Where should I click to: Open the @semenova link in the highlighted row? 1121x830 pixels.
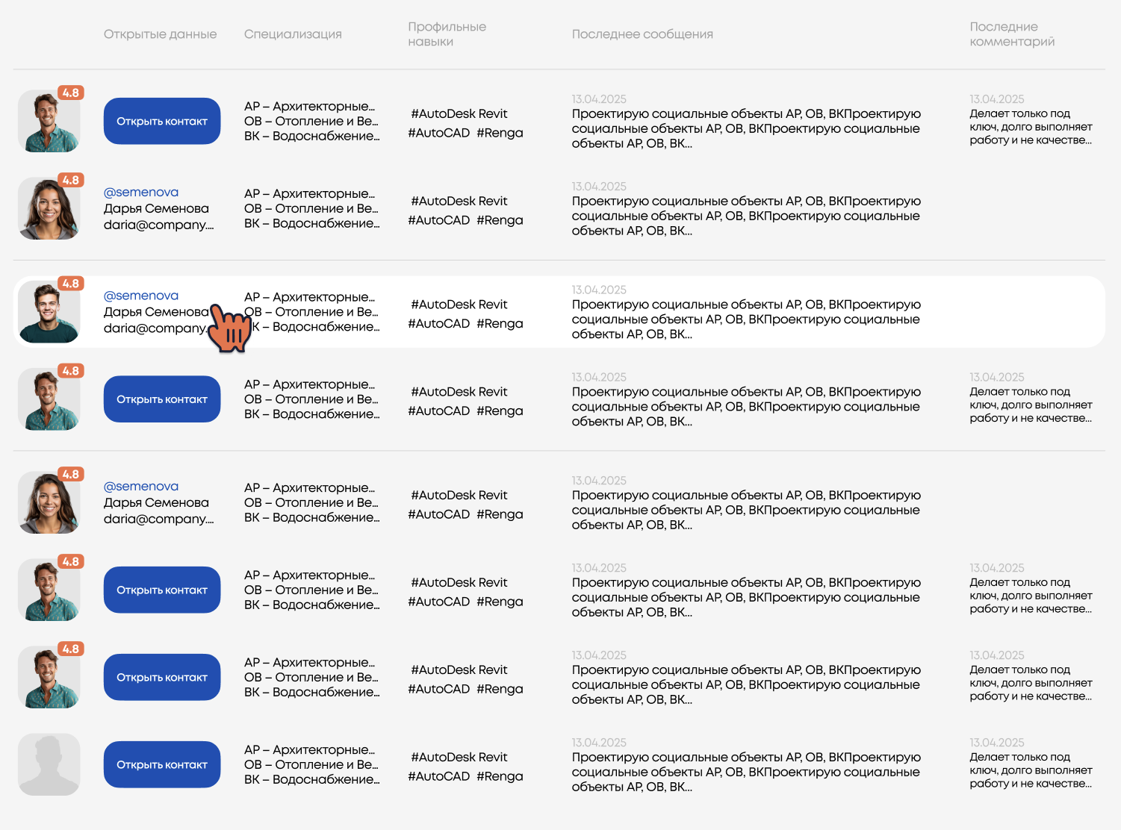click(141, 296)
